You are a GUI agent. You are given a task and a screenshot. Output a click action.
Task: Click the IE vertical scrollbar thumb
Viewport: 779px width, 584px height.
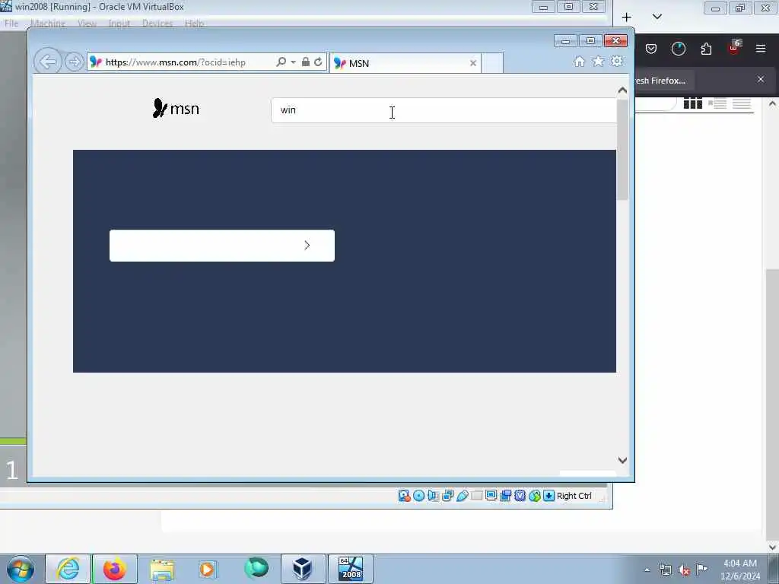tap(622, 150)
